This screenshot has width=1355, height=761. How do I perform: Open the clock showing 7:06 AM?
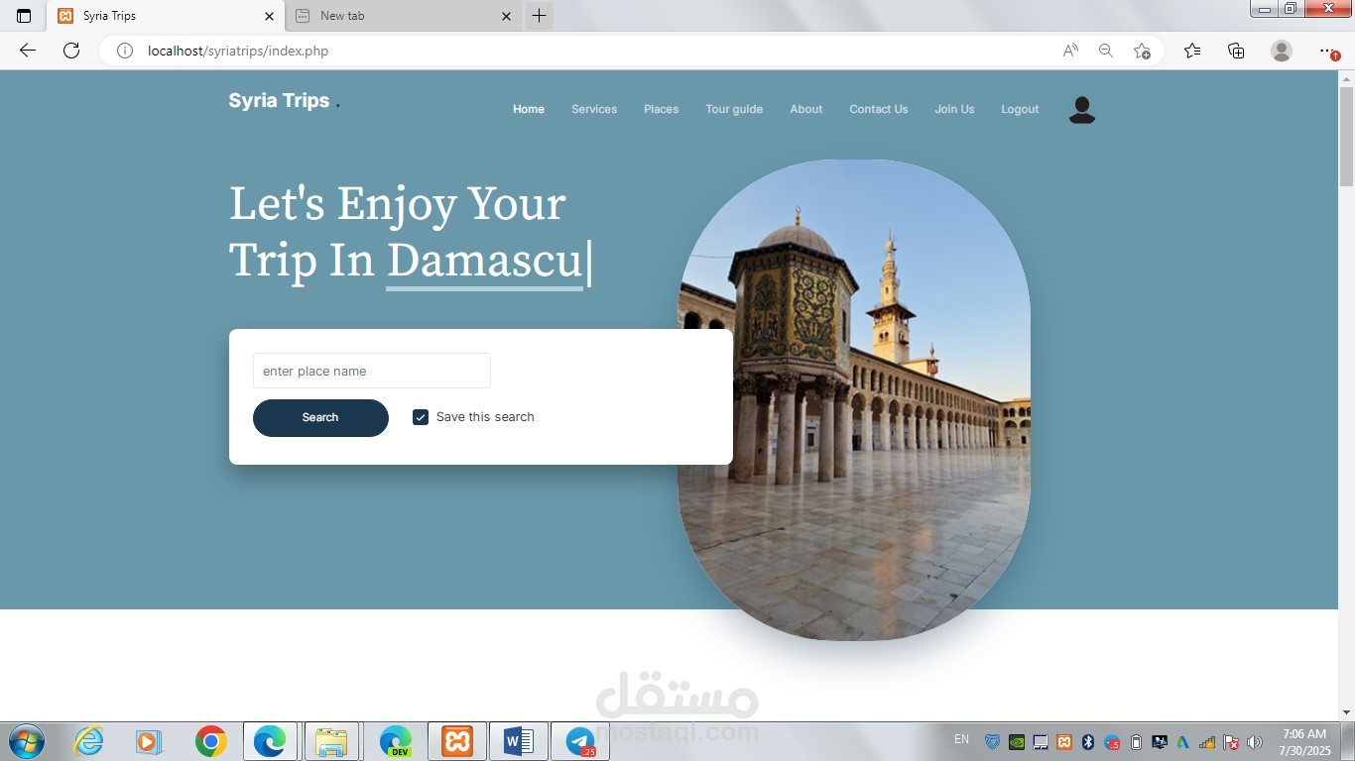point(1304,741)
